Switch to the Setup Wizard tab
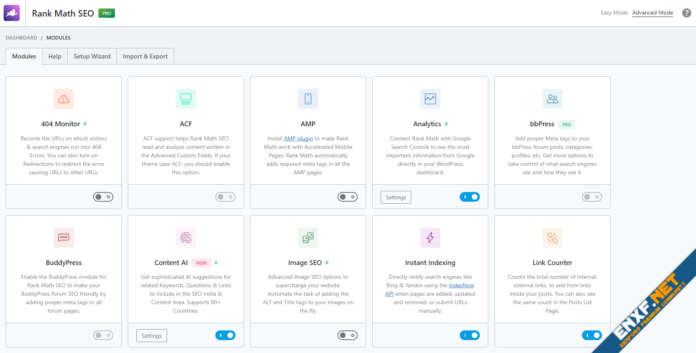The image size is (696, 353). (92, 56)
